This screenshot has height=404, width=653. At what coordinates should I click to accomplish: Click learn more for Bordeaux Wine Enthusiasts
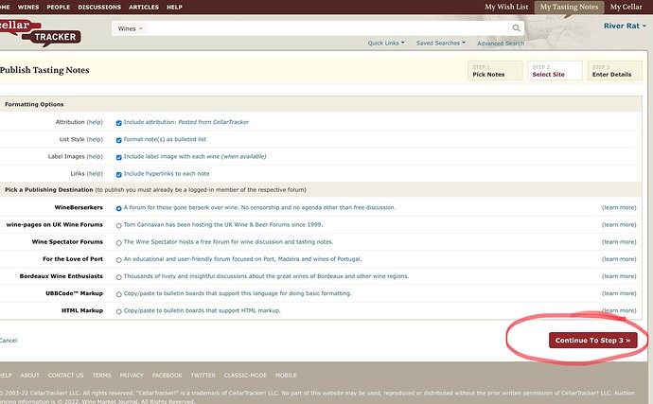point(619,276)
